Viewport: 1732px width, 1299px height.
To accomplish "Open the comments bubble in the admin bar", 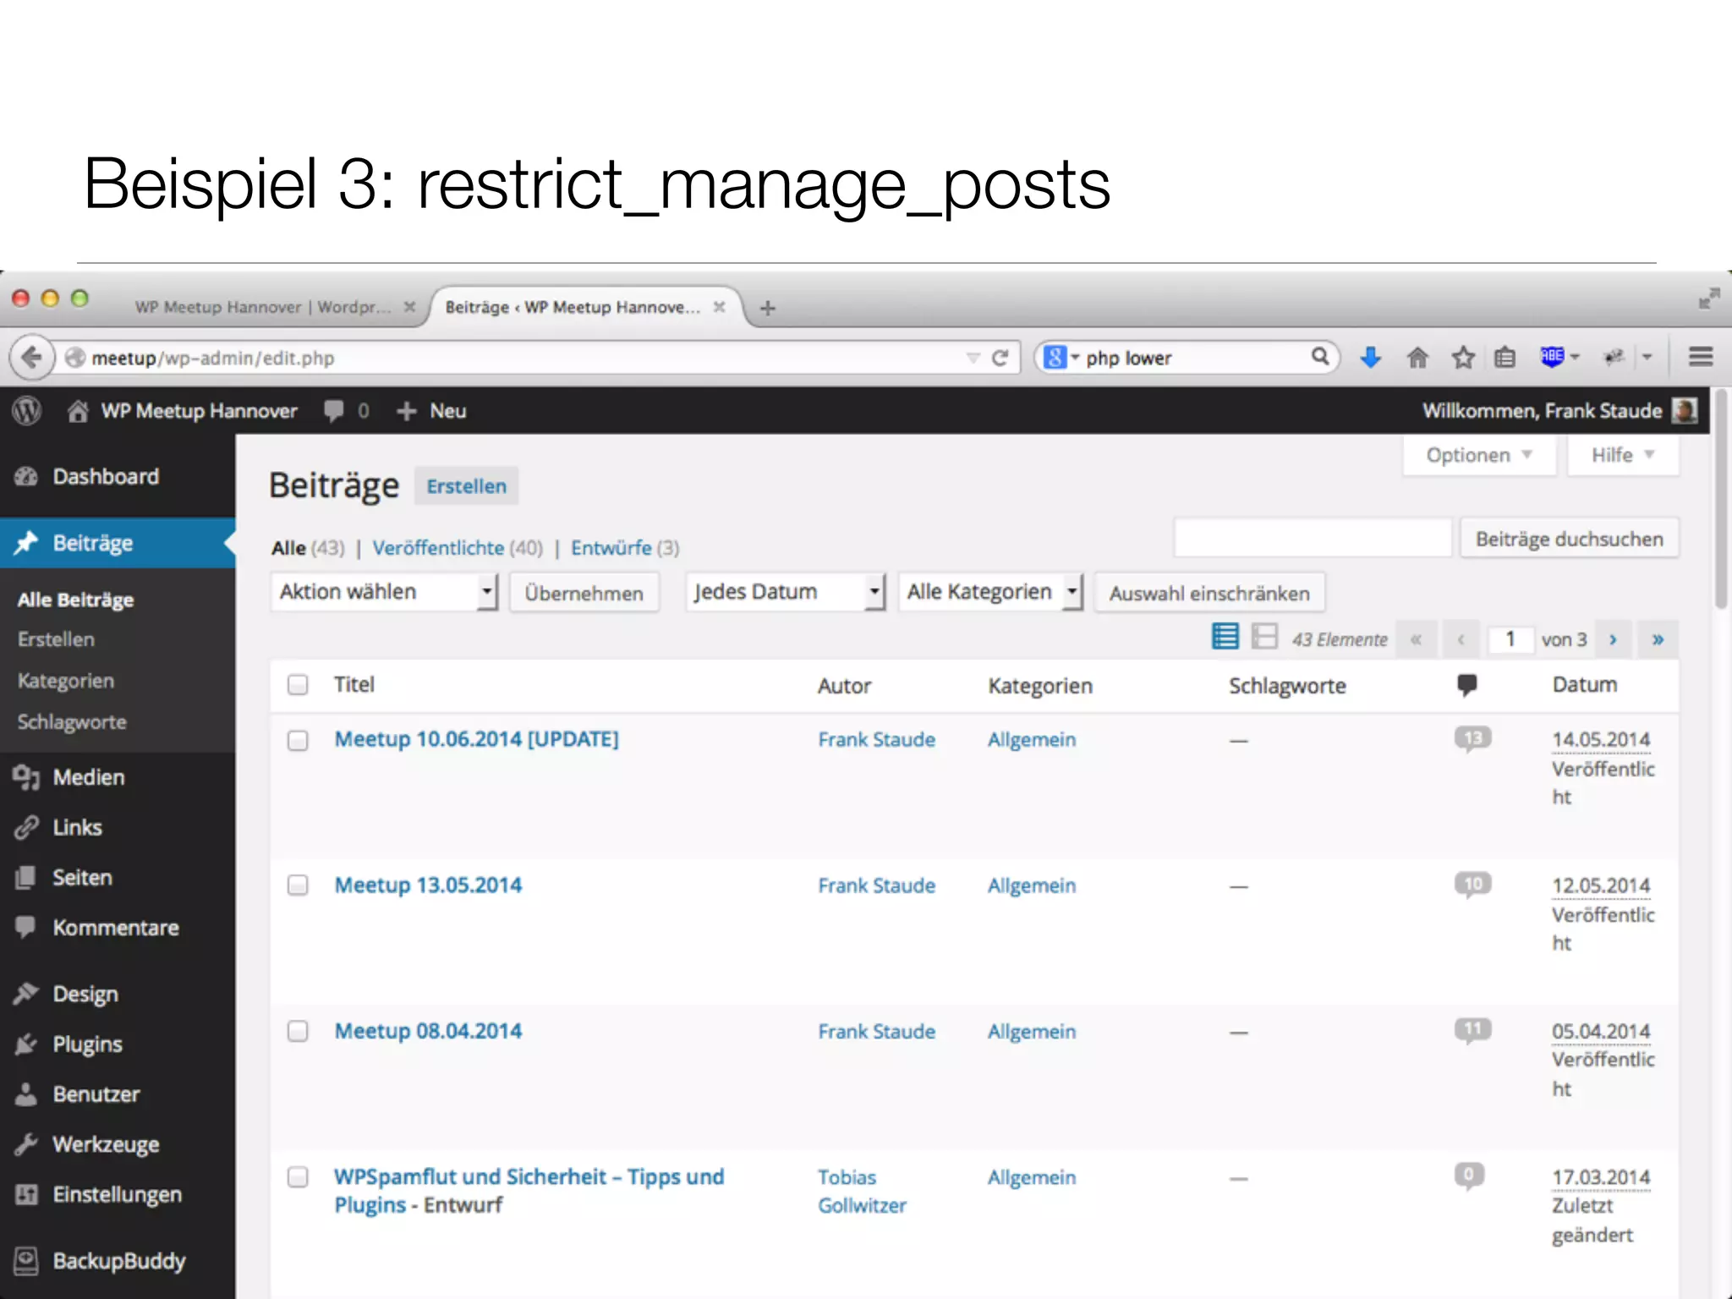I will [x=334, y=411].
